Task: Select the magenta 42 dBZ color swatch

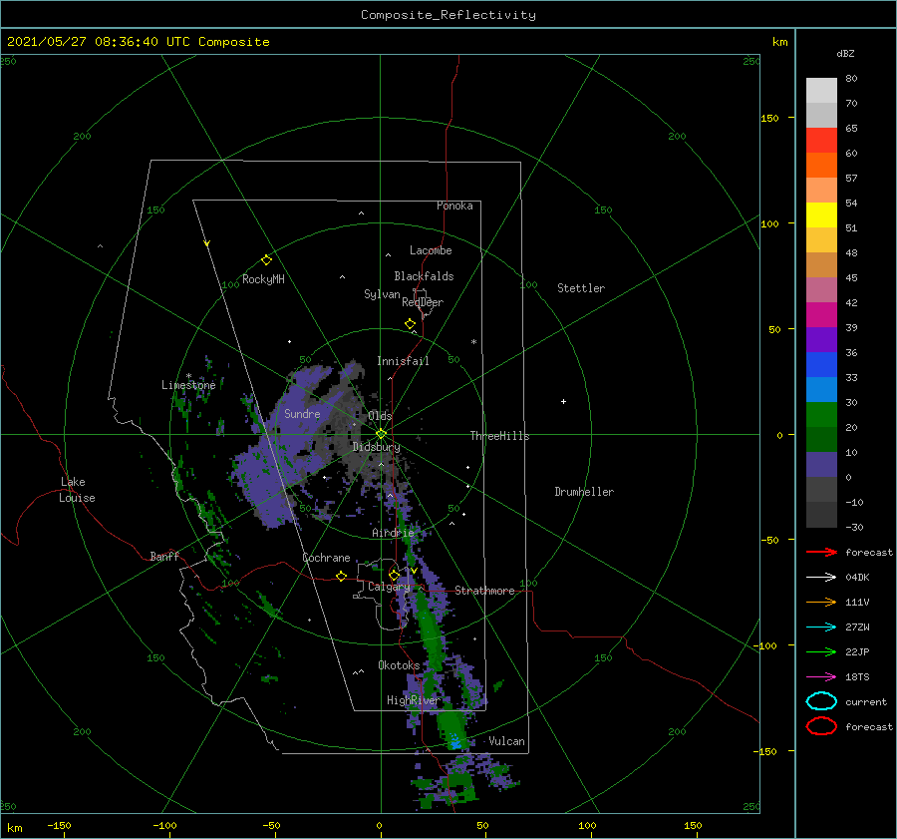Action: (x=821, y=314)
